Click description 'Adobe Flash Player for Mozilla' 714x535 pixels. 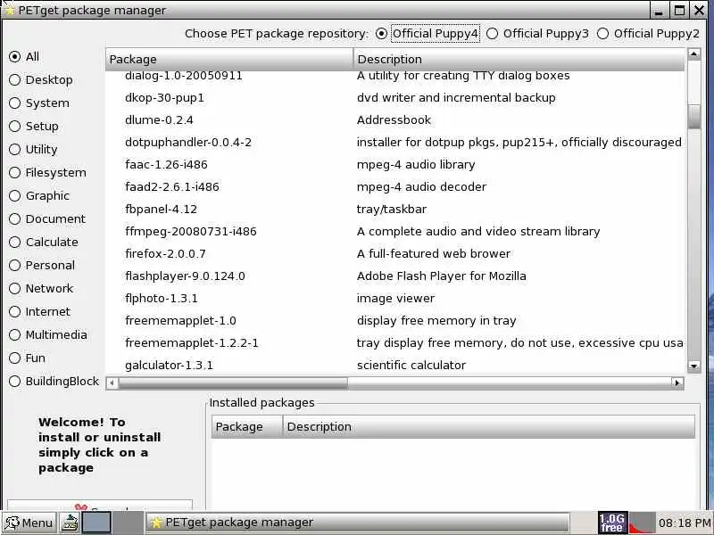[441, 276]
